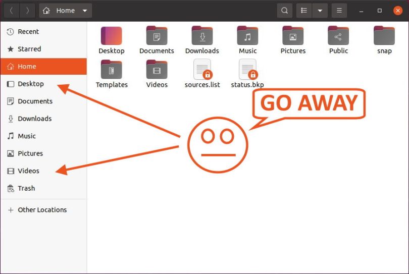409x274 pixels.
Task: Go to Videos in the sidebar
Action: (28, 171)
